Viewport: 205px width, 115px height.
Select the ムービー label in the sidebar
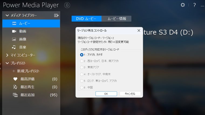(x=25, y=23)
